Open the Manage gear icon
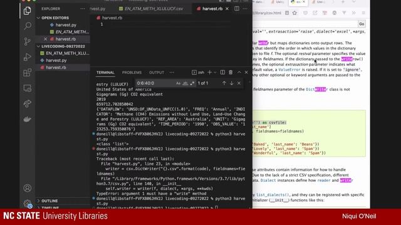 pyautogui.click(x=28, y=203)
